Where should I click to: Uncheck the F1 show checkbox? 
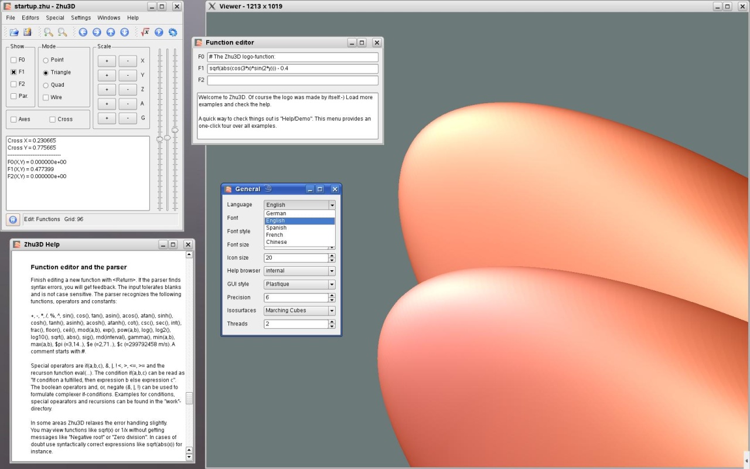click(13, 72)
